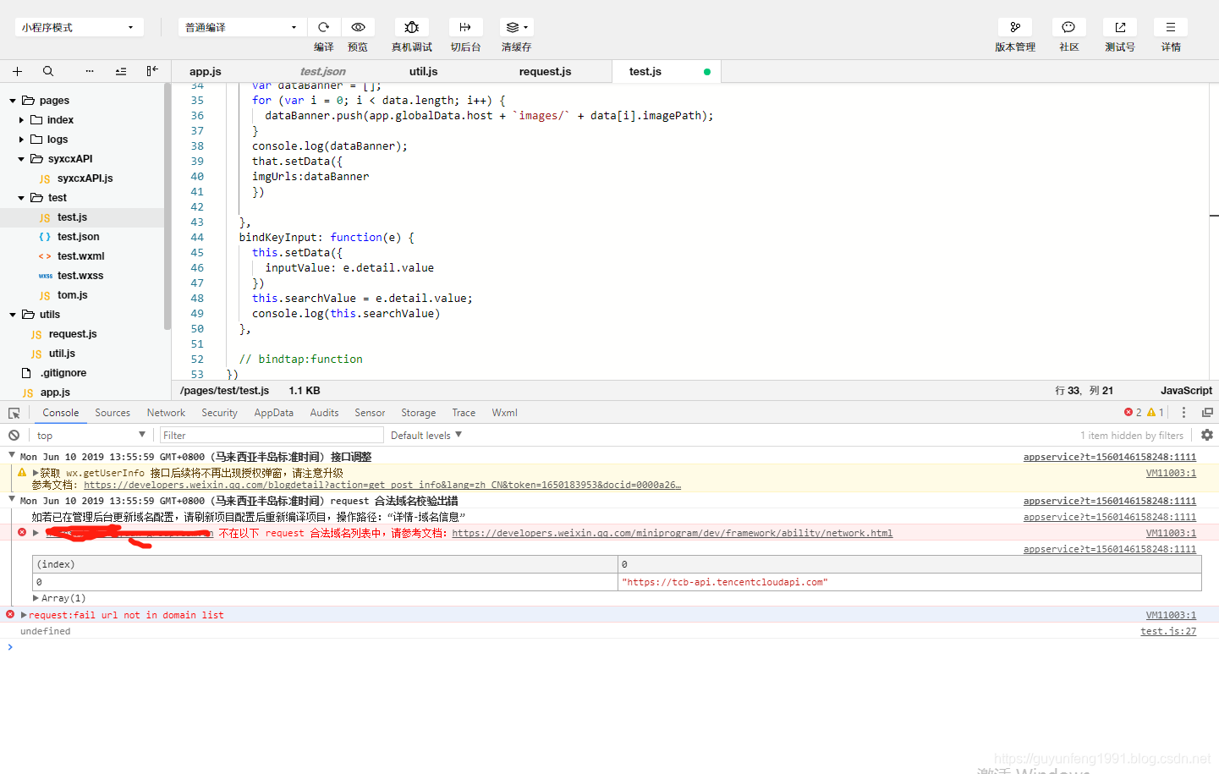Screen dimensions: 1219x774
Task: Collapse the syxcxAPI folder
Action: (21, 159)
